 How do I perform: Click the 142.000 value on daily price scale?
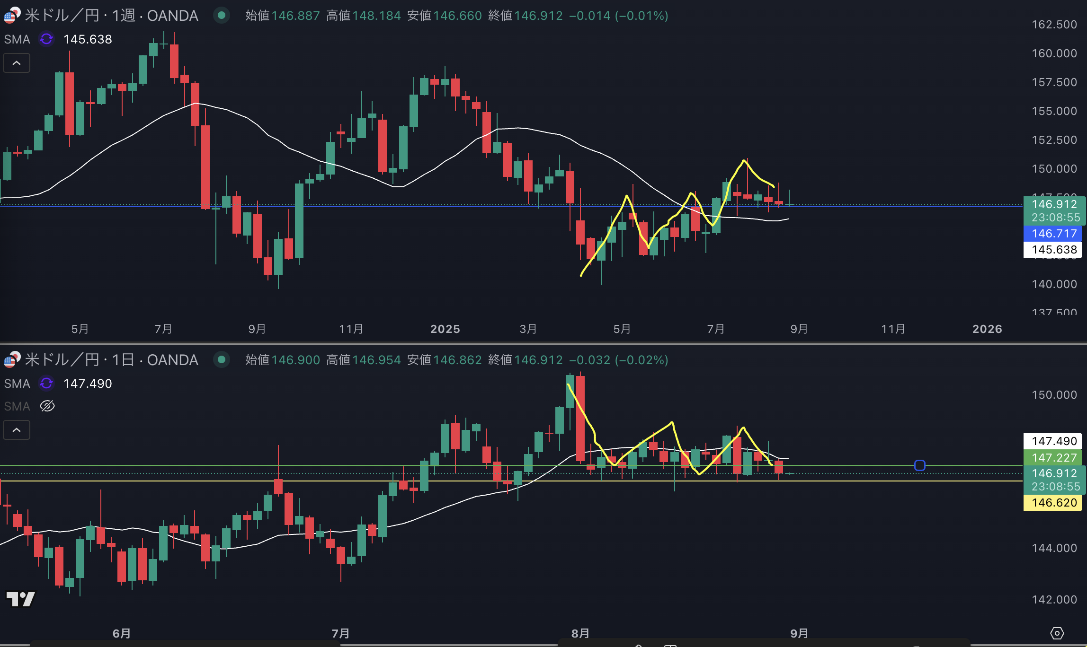click(x=1054, y=599)
